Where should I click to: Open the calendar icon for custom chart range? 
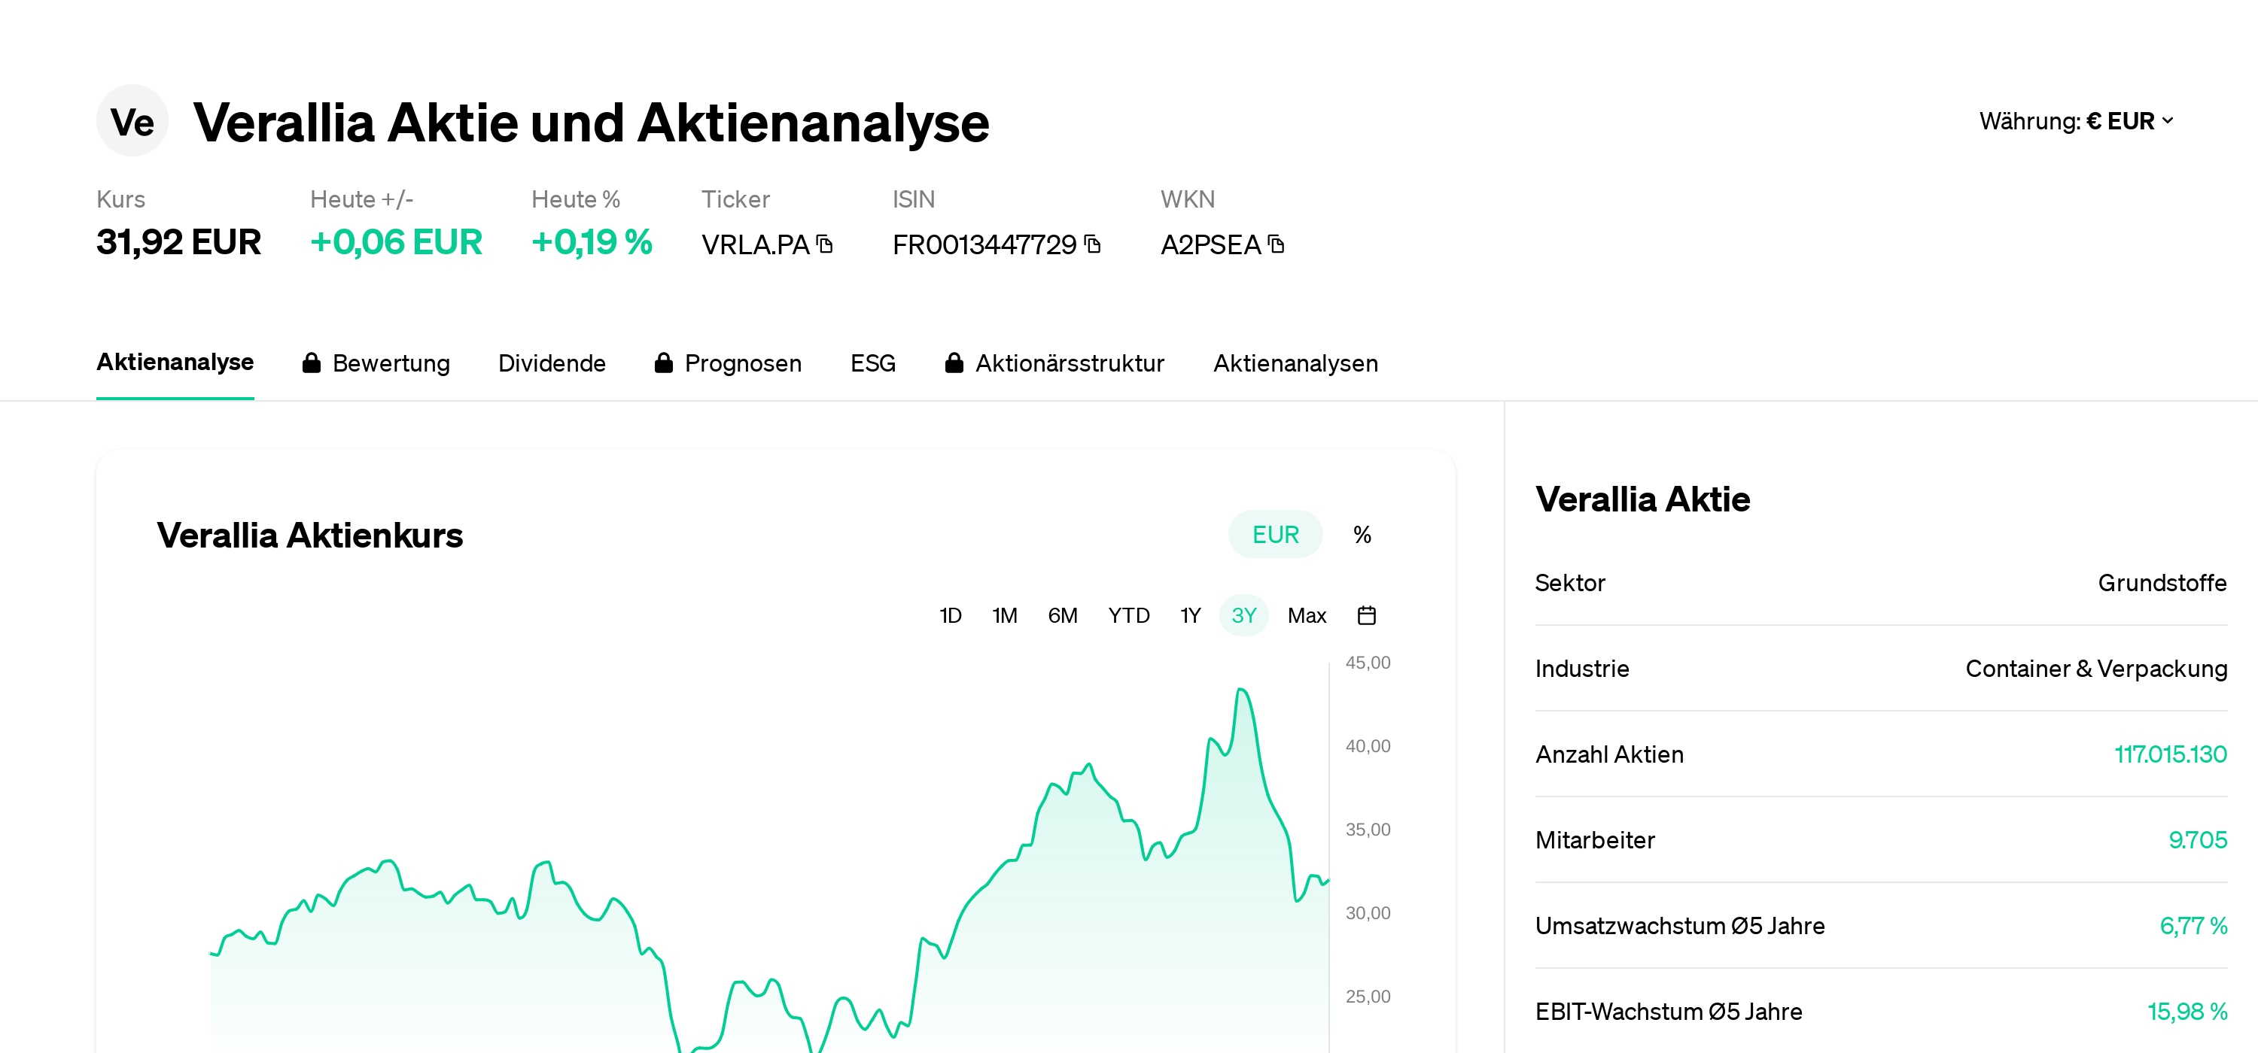[1368, 615]
